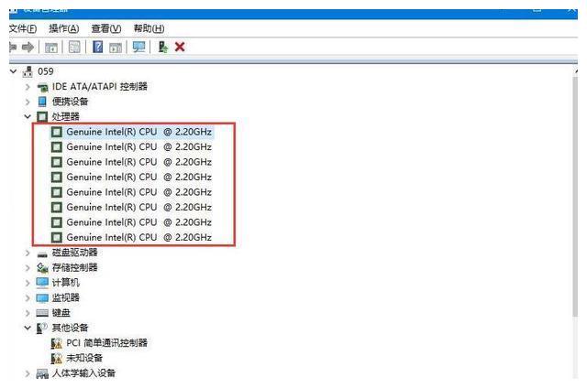
Task: Expand the 键盘 node
Action: click(28, 313)
